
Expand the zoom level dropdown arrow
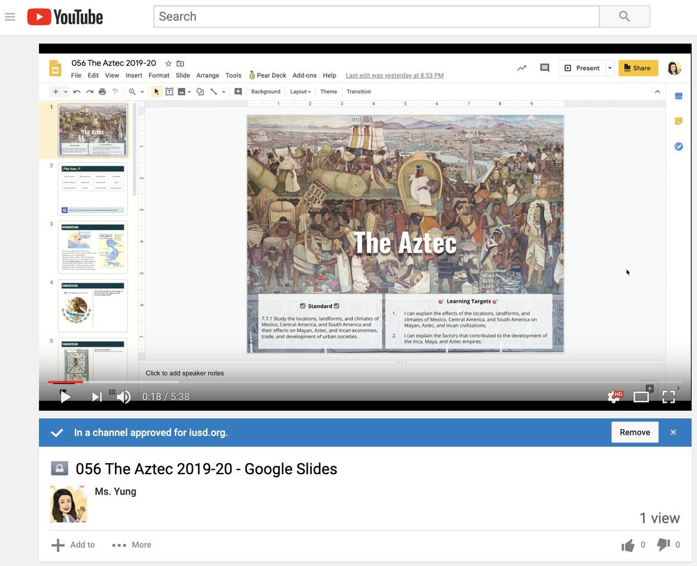(142, 92)
